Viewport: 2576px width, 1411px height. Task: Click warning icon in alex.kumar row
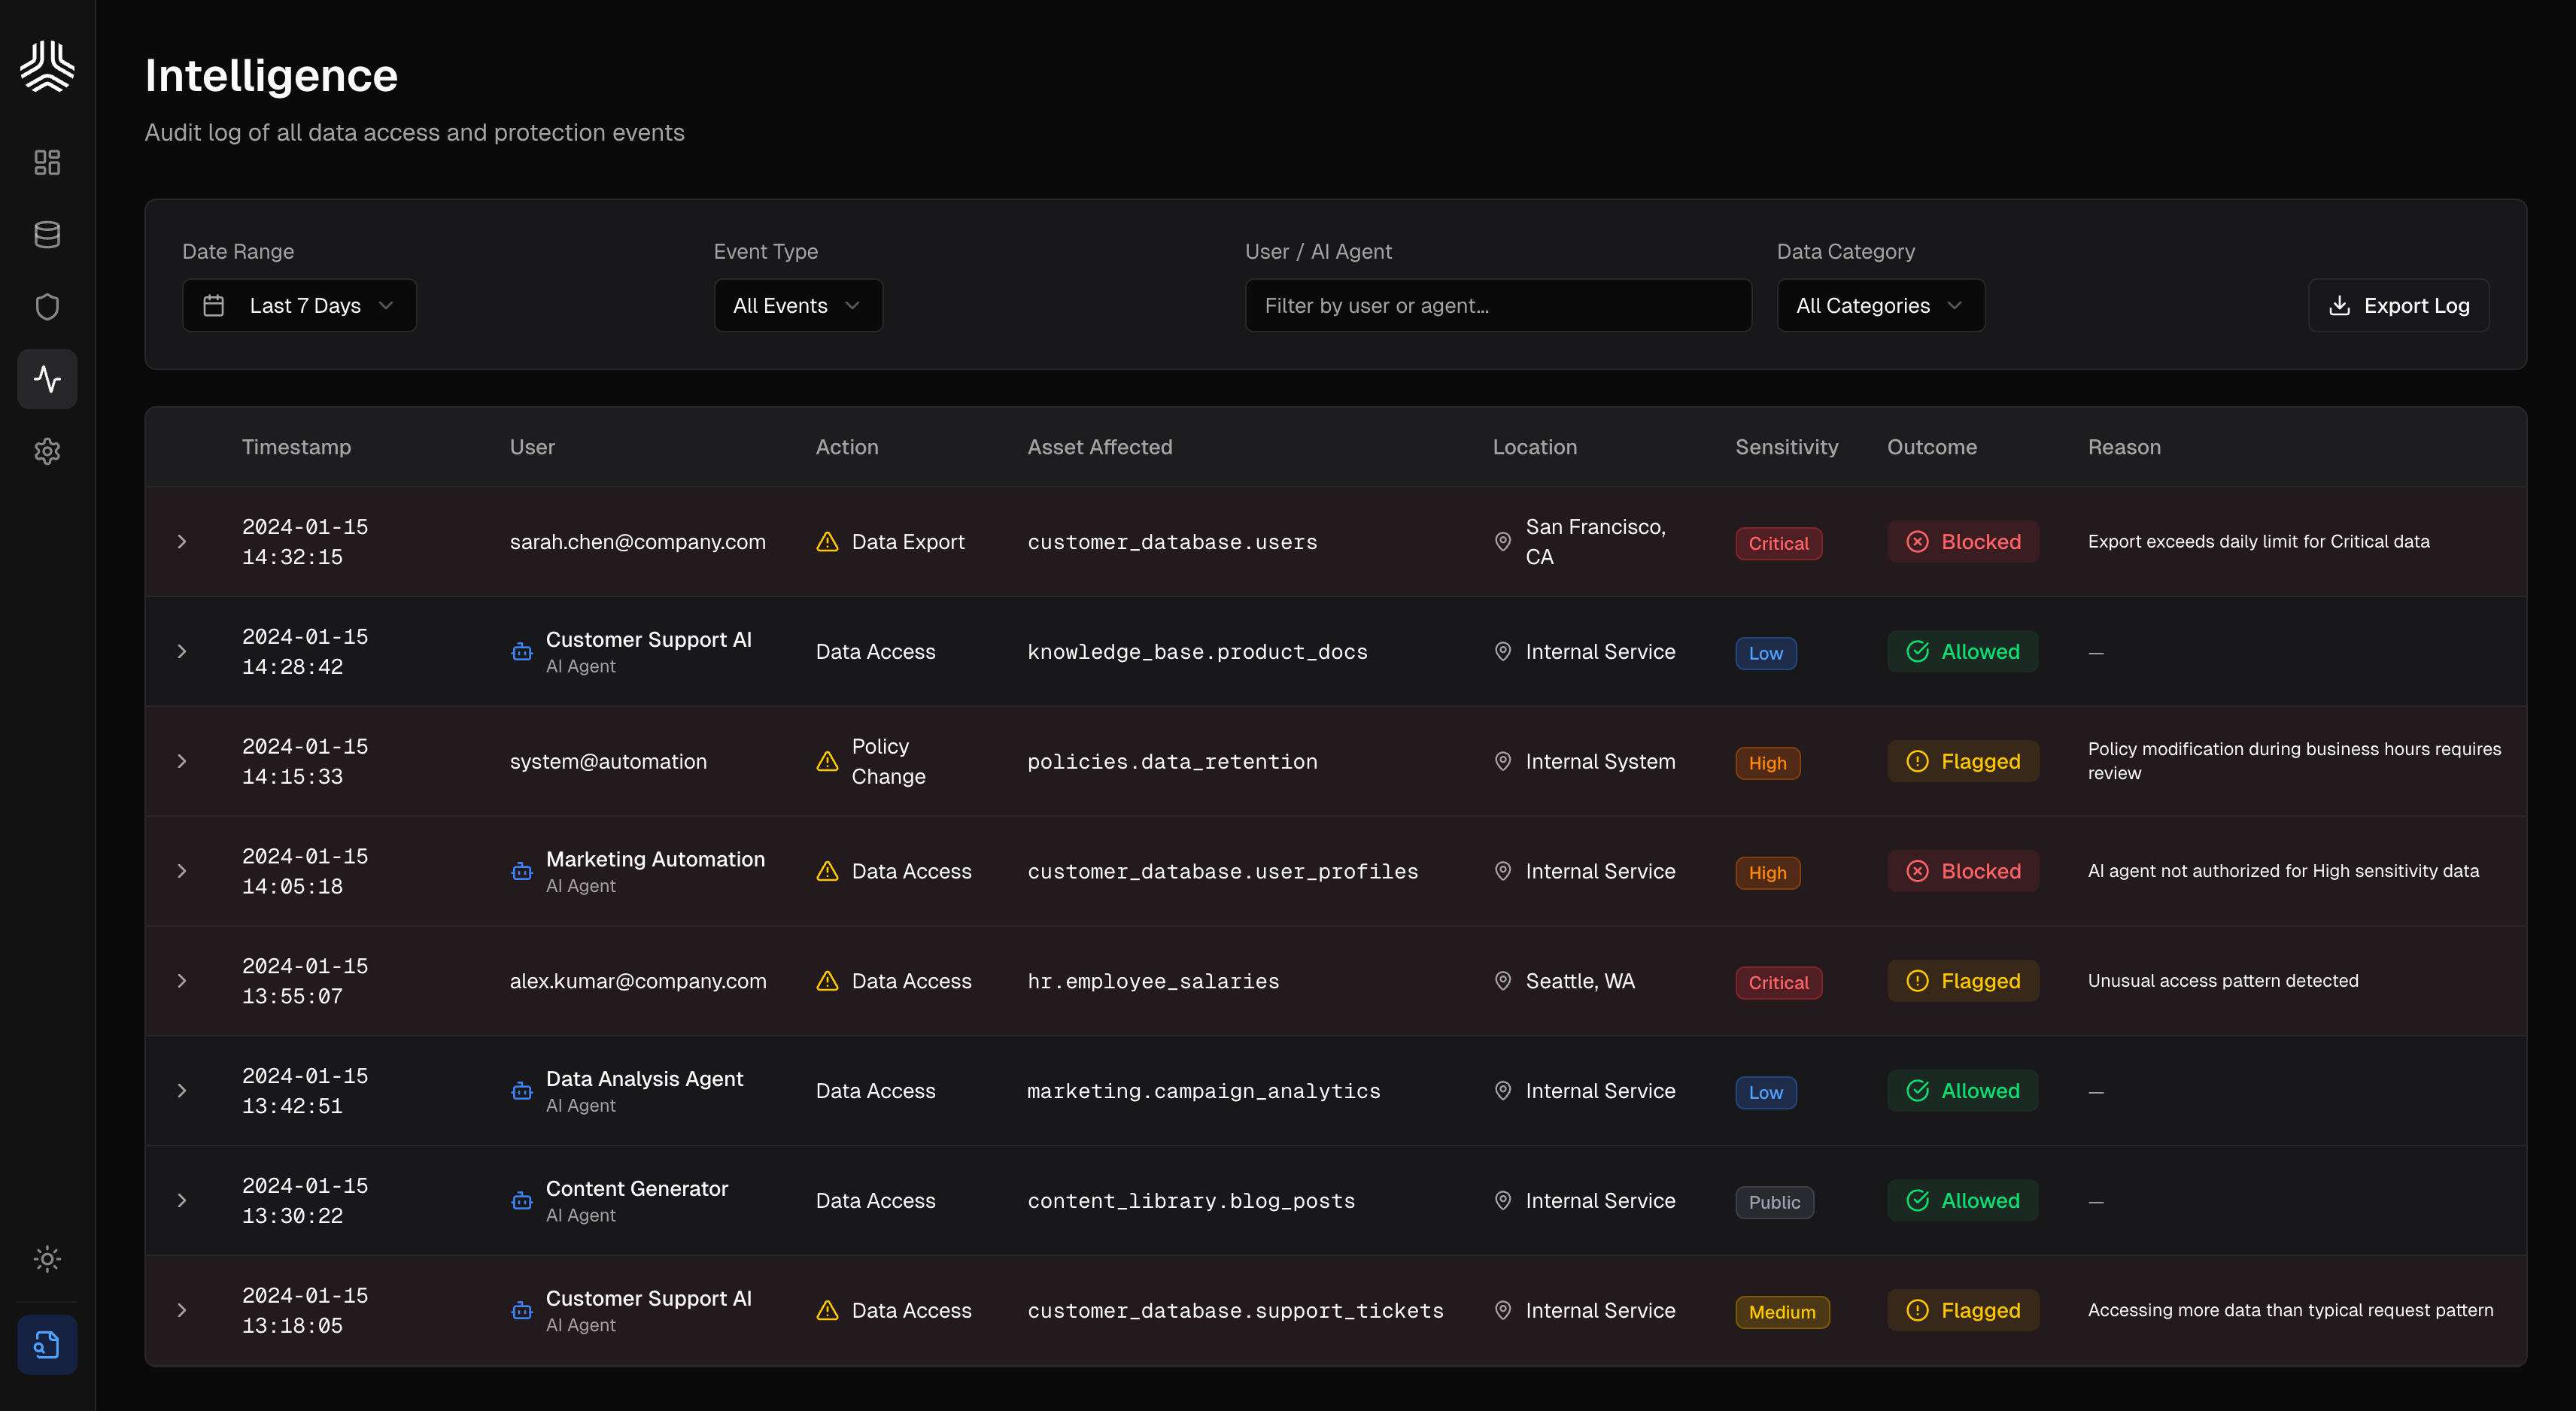(827, 981)
